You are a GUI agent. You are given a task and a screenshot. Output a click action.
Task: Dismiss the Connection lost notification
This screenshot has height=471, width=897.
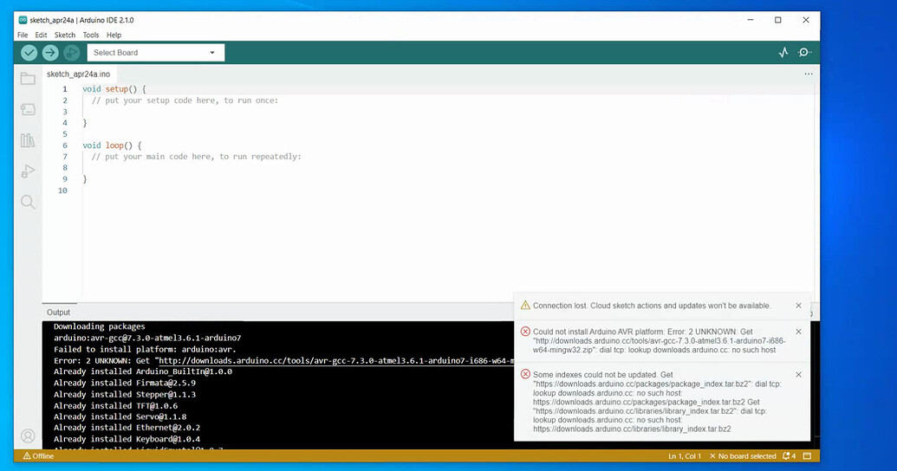point(798,306)
